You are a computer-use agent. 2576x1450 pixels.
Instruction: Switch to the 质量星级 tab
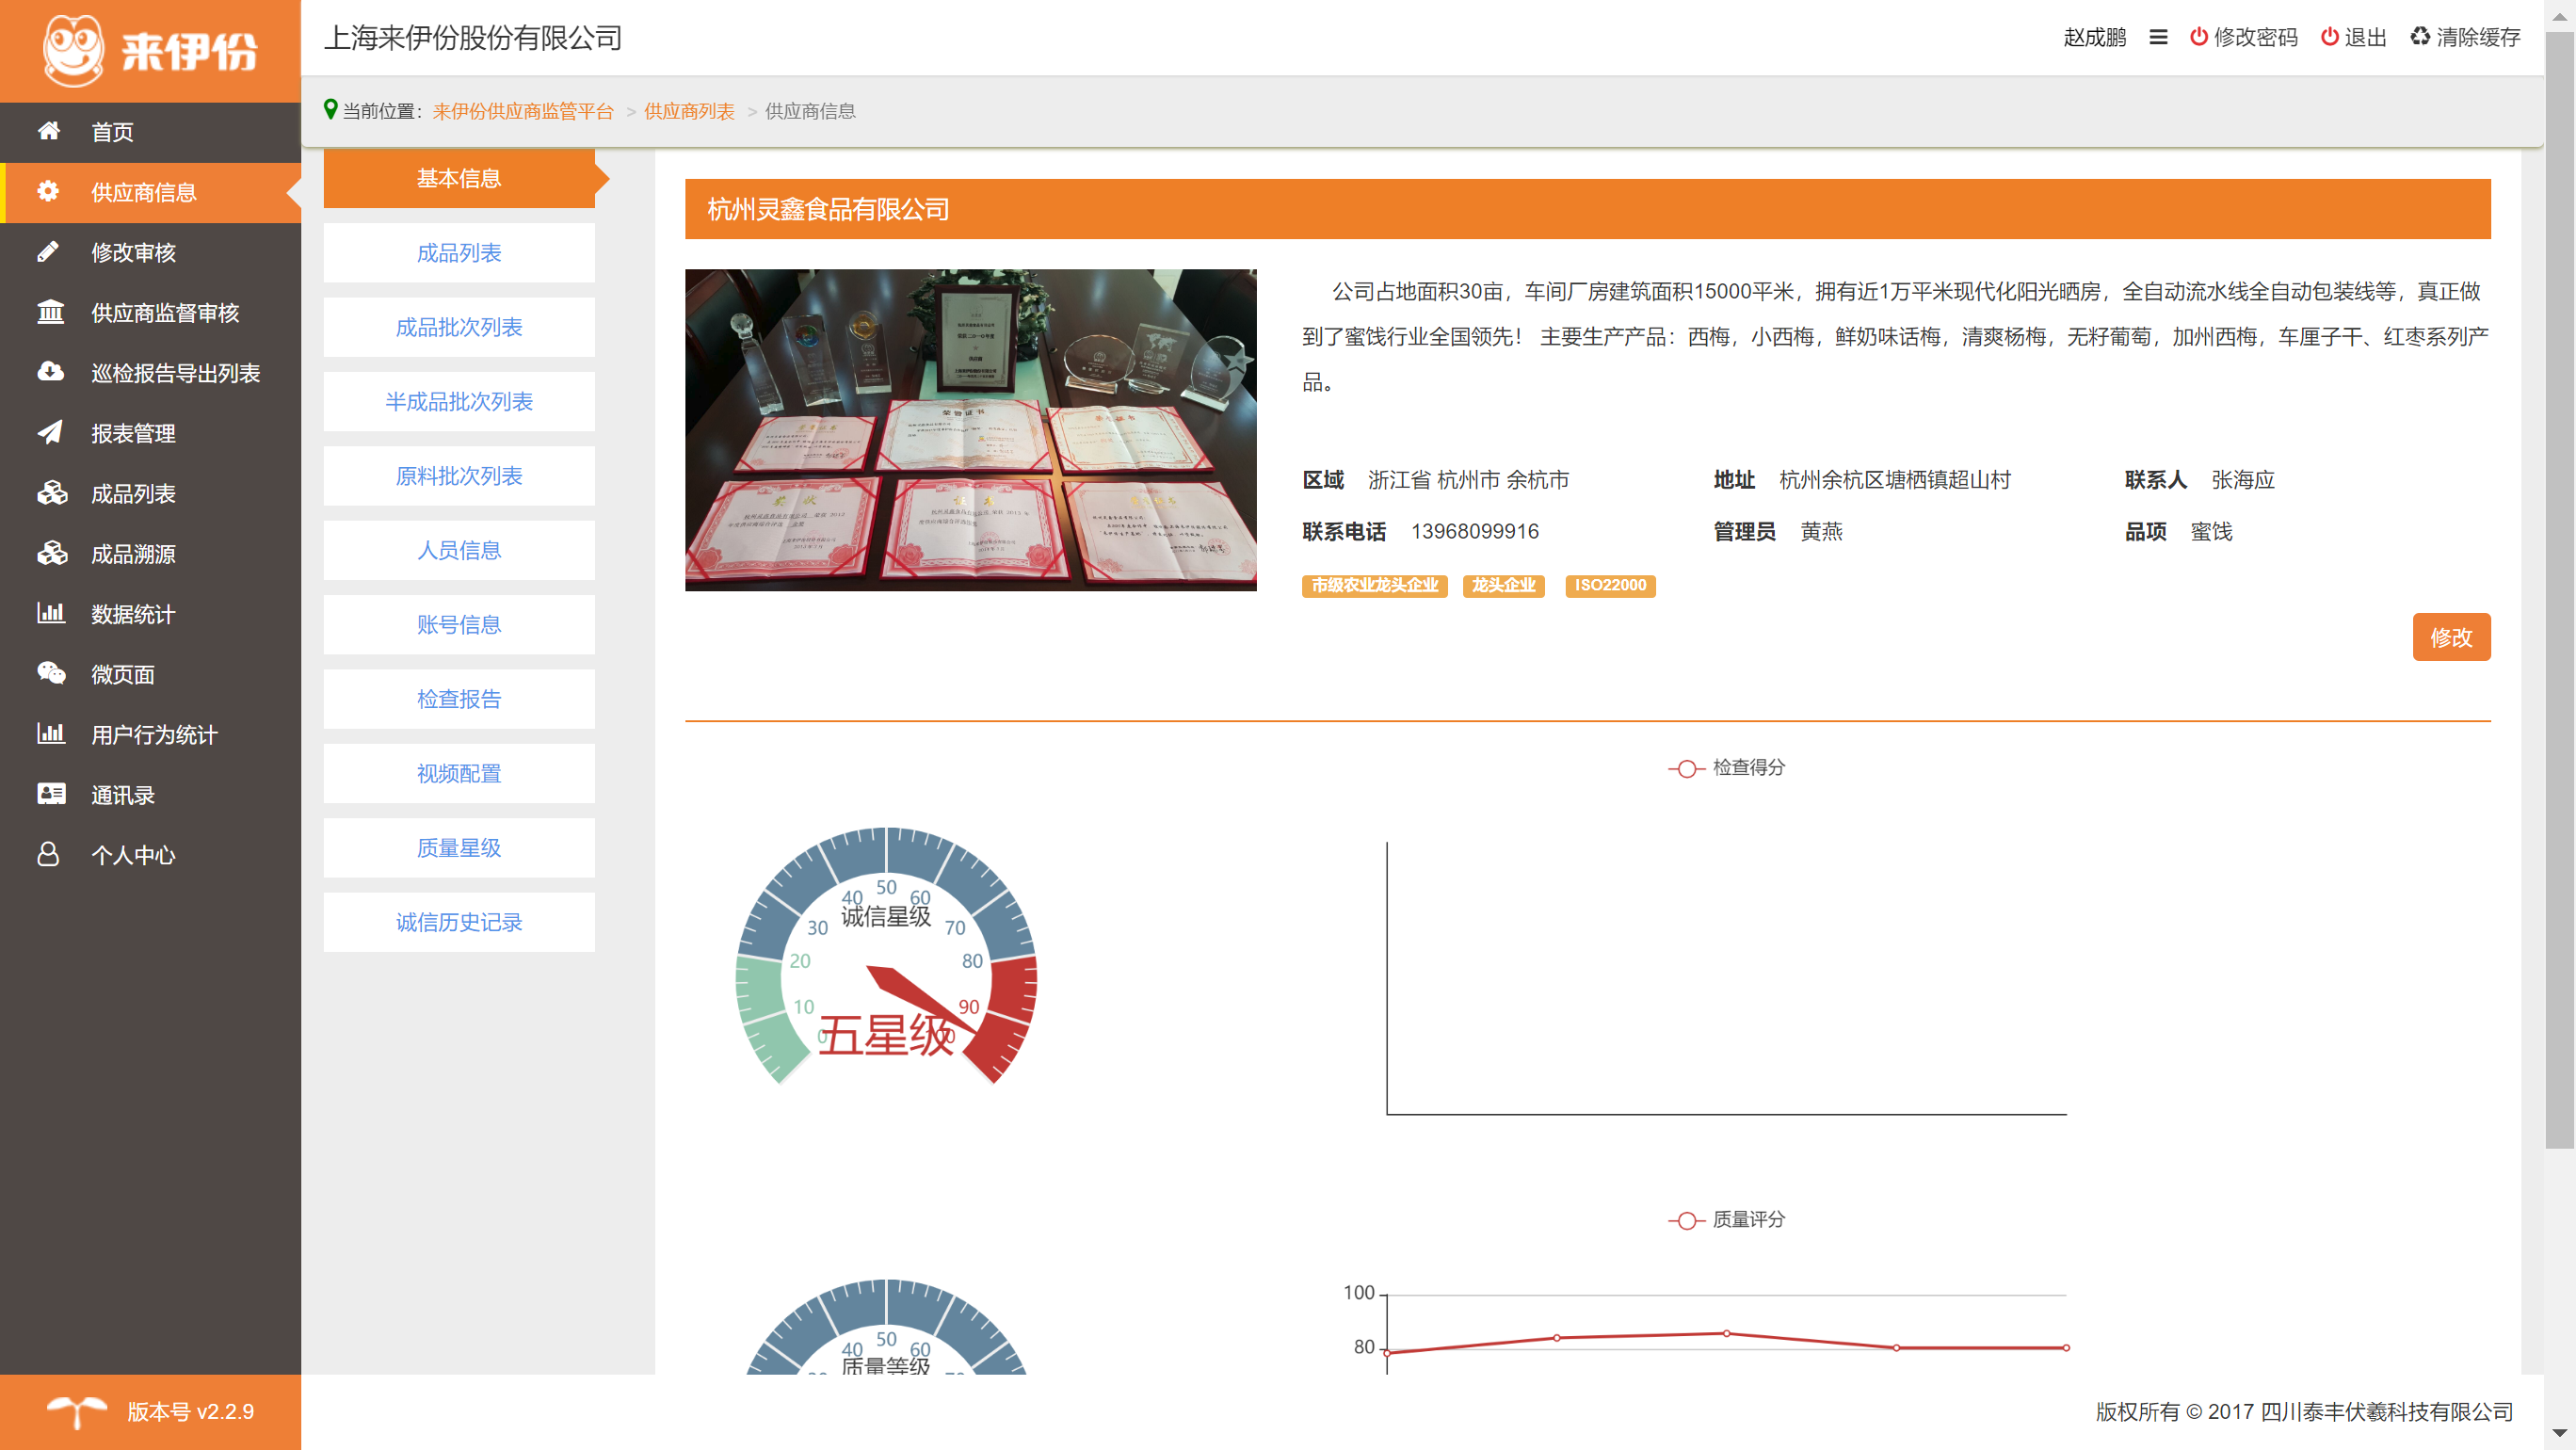click(459, 848)
